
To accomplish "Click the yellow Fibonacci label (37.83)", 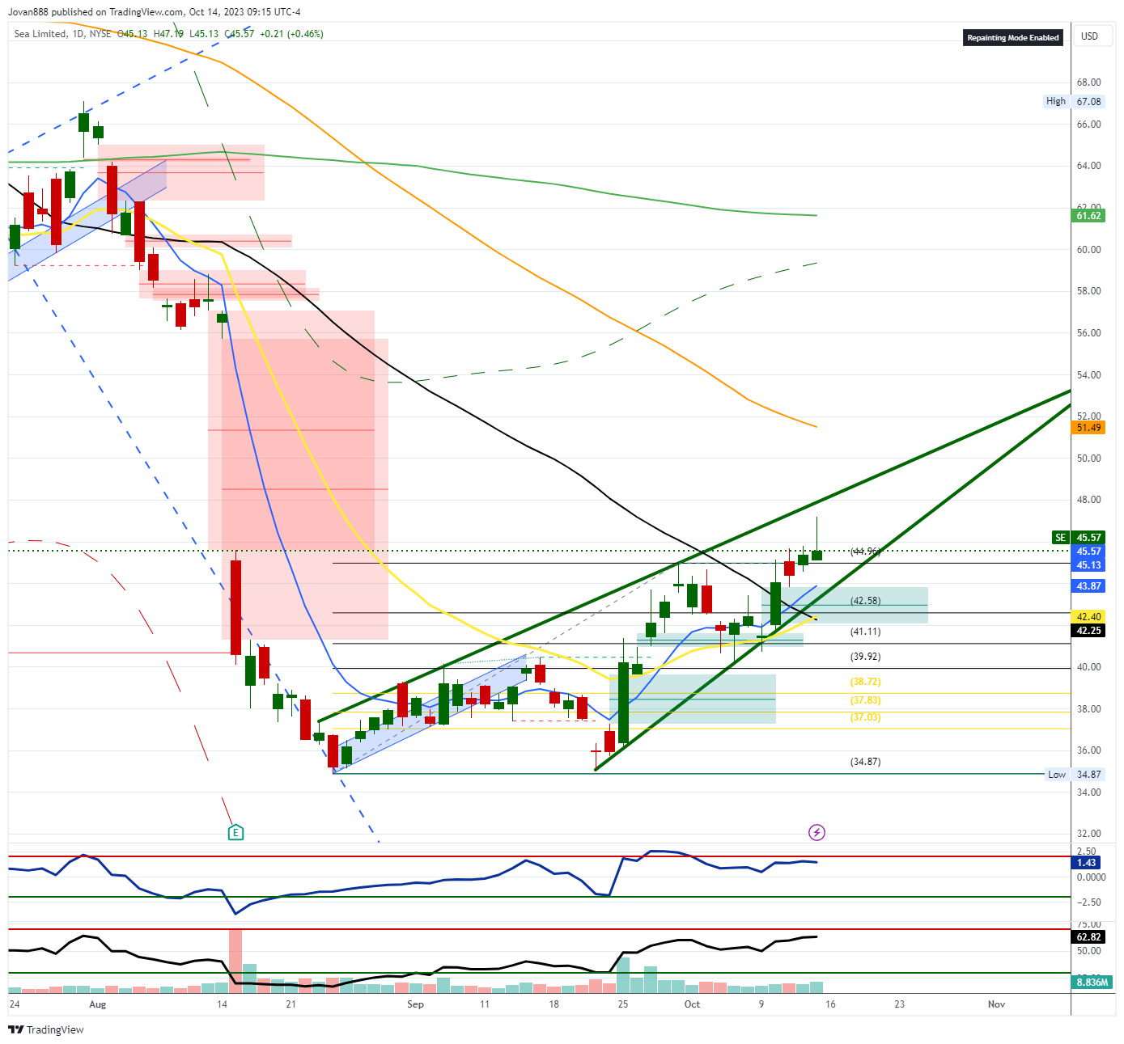I will [865, 700].
